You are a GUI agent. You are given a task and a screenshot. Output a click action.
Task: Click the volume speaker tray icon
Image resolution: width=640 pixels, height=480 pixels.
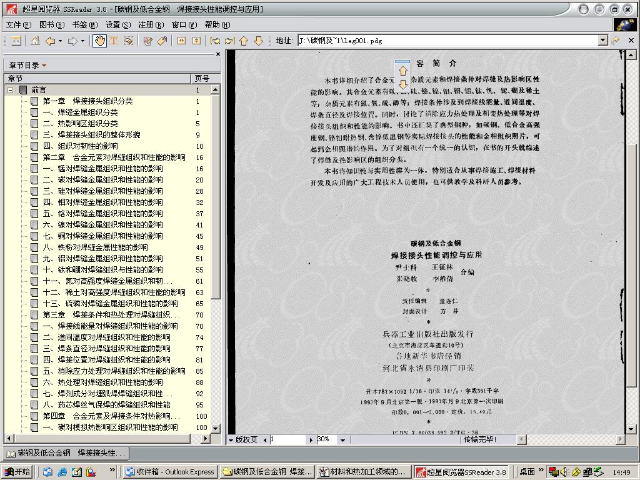click(564, 472)
